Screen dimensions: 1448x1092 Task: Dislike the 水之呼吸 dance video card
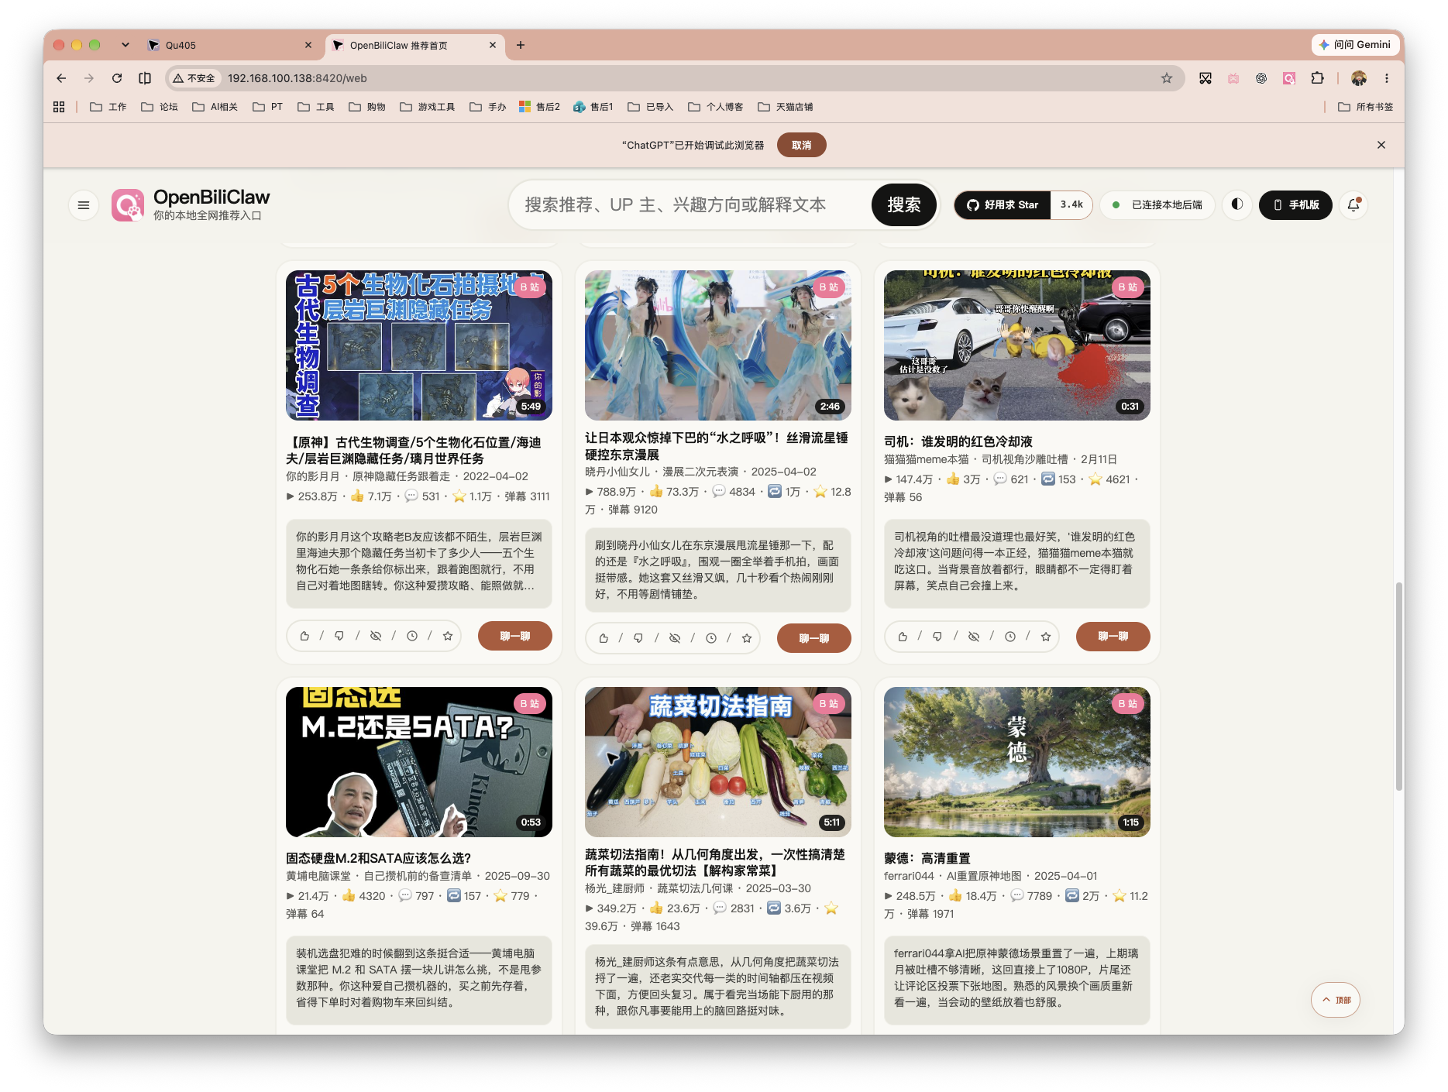(x=638, y=638)
